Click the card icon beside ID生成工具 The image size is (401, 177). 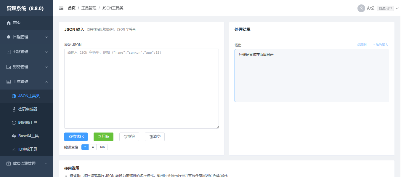click(x=14, y=149)
